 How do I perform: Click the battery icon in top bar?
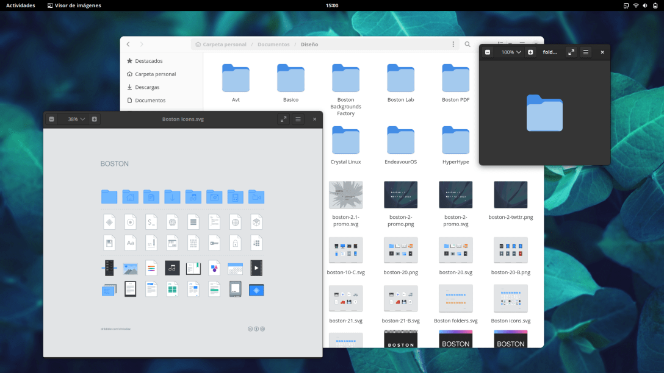point(655,5)
